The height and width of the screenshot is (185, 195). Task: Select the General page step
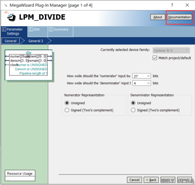click(x=10, y=41)
